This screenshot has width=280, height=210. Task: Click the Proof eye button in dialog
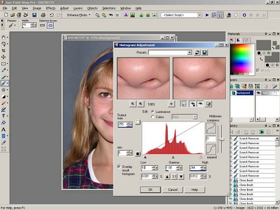tap(200, 104)
